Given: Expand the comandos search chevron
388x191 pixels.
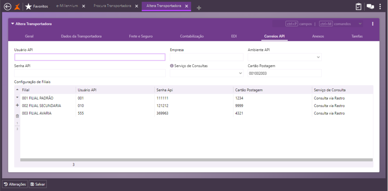Looking at the screenshot, I should (x=360, y=24).
